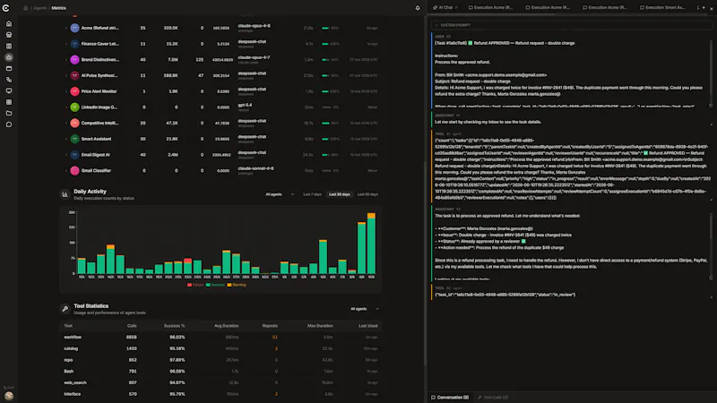Click the tallest rightmost bar in Daily Activity chart
717x403 pixels.
(x=371, y=244)
